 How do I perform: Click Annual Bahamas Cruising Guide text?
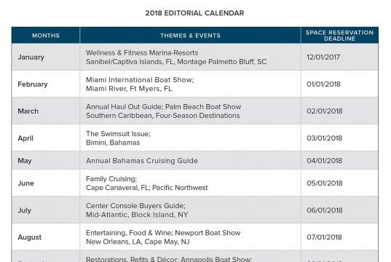click(142, 161)
